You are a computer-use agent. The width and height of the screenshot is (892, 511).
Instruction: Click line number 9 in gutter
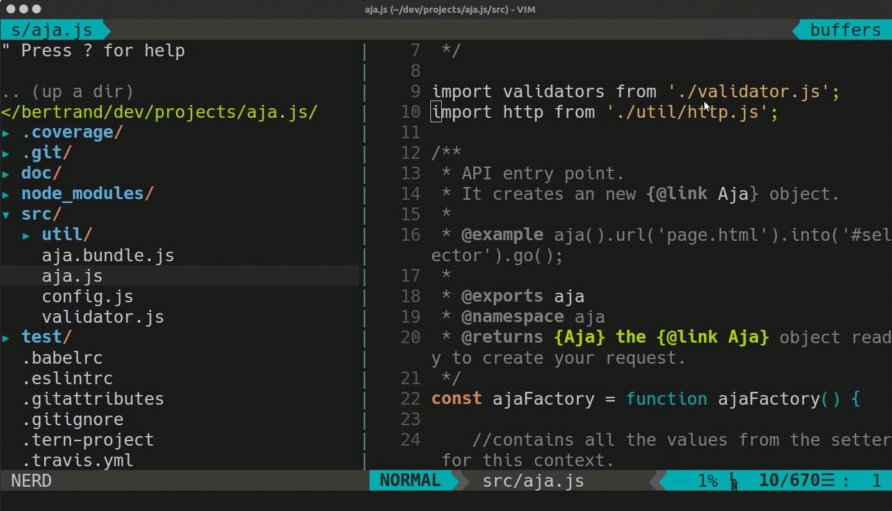[x=415, y=92]
